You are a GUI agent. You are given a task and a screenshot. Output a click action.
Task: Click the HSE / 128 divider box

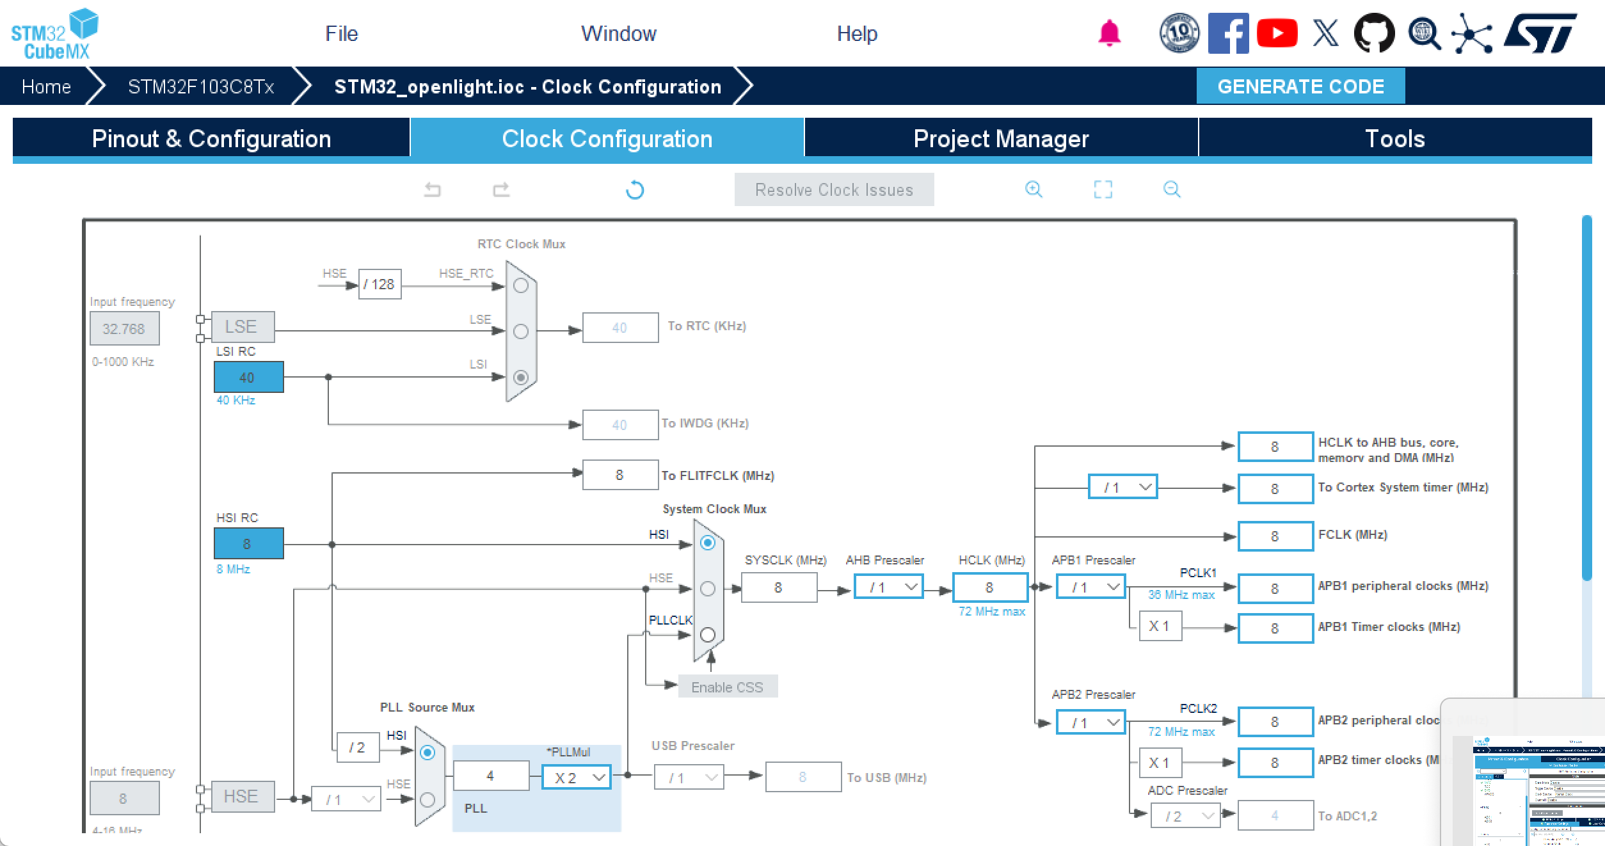point(379,284)
